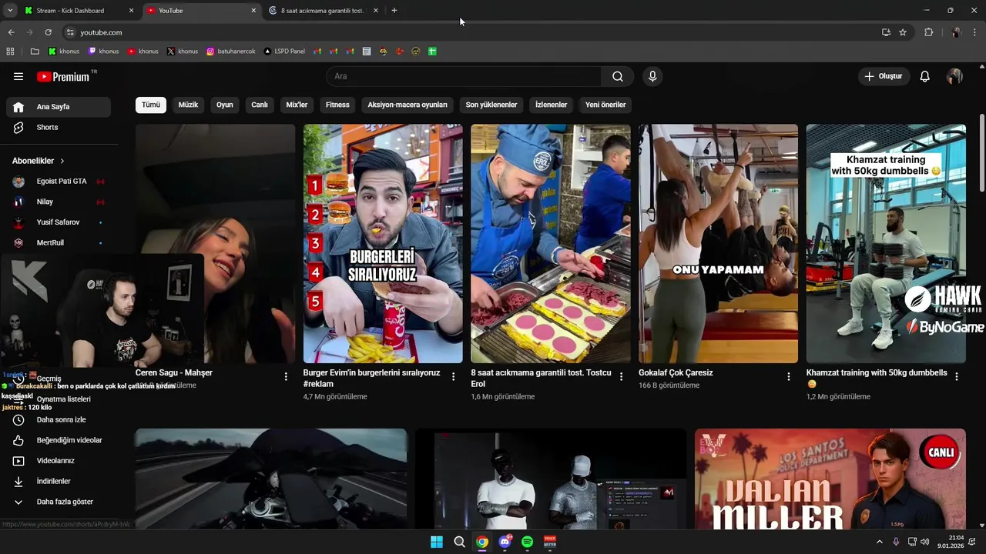986x554 pixels.
Task: Open the YouTube account avatar menu
Action: 954,76
